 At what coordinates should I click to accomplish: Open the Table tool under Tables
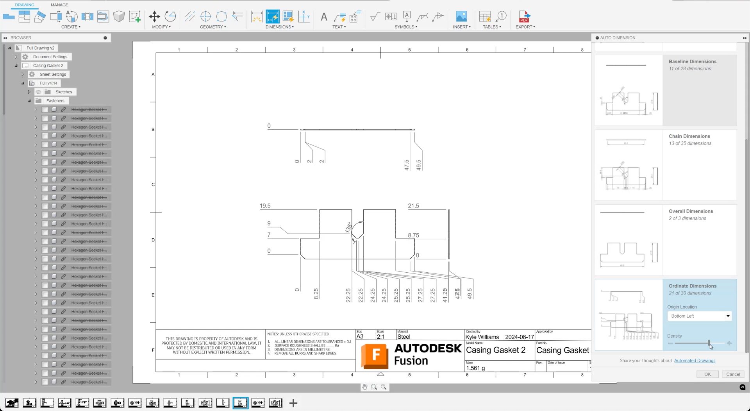(485, 17)
